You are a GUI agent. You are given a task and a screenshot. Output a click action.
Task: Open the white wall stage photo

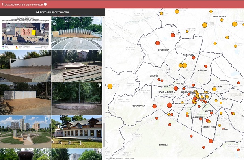(25, 66)
